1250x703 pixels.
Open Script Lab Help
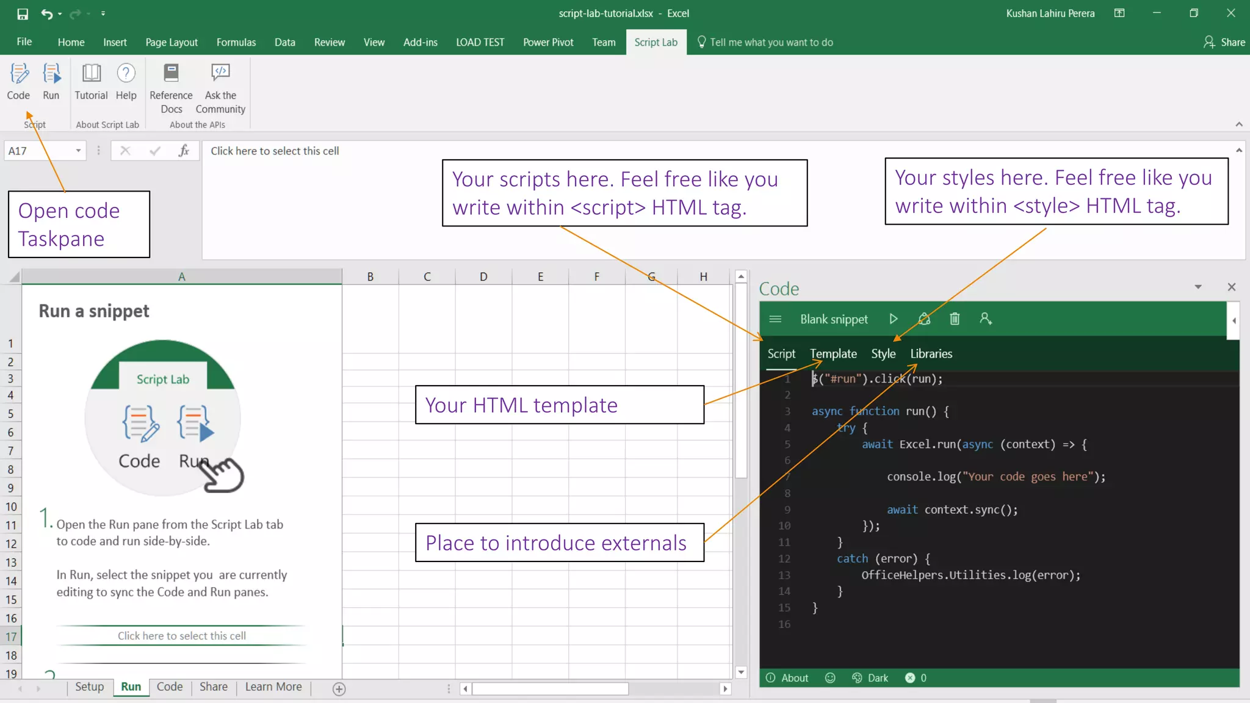point(126,82)
